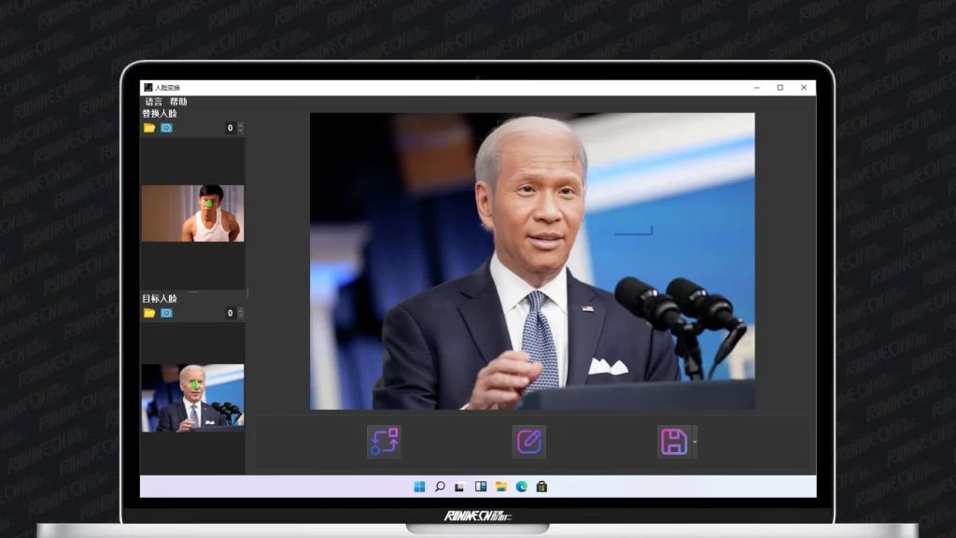Click camera icon under 替换人脸 section
Screen dimensions: 956x538
coord(166,128)
